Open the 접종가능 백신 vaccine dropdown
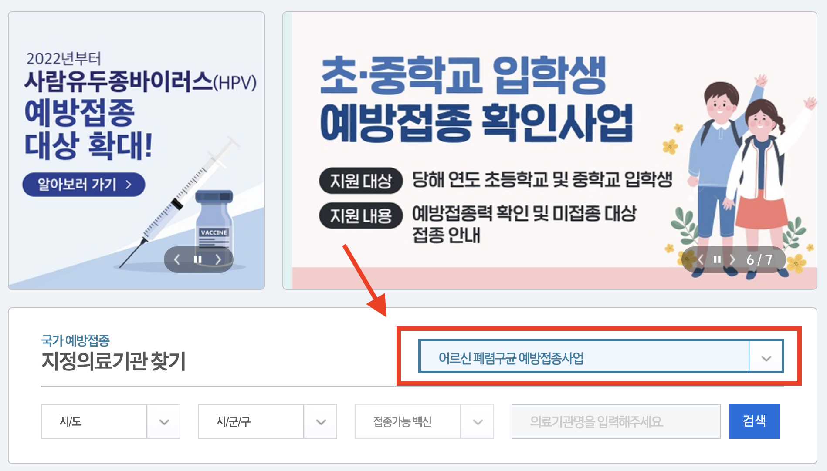Image resolution: width=827 pixels, height=471 pixels. pos(424,421)
